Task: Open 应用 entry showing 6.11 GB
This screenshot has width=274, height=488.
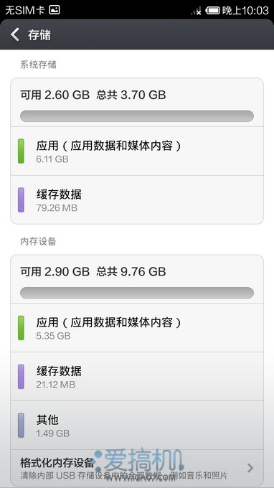Action: 137,151
